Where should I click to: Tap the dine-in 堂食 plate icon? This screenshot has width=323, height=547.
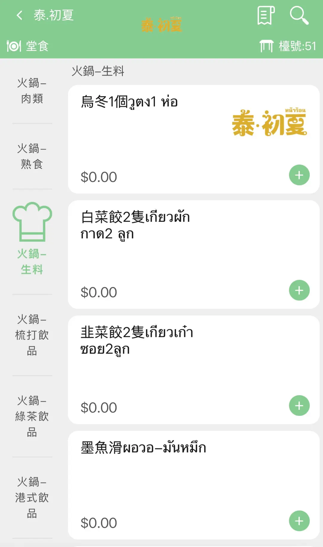(14, 46)
